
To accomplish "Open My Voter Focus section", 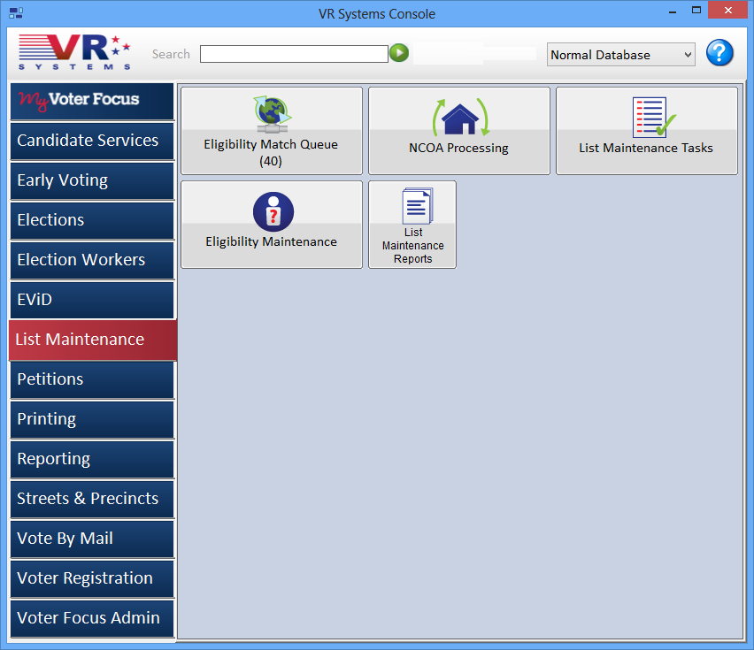I will (x=92, y=101).
